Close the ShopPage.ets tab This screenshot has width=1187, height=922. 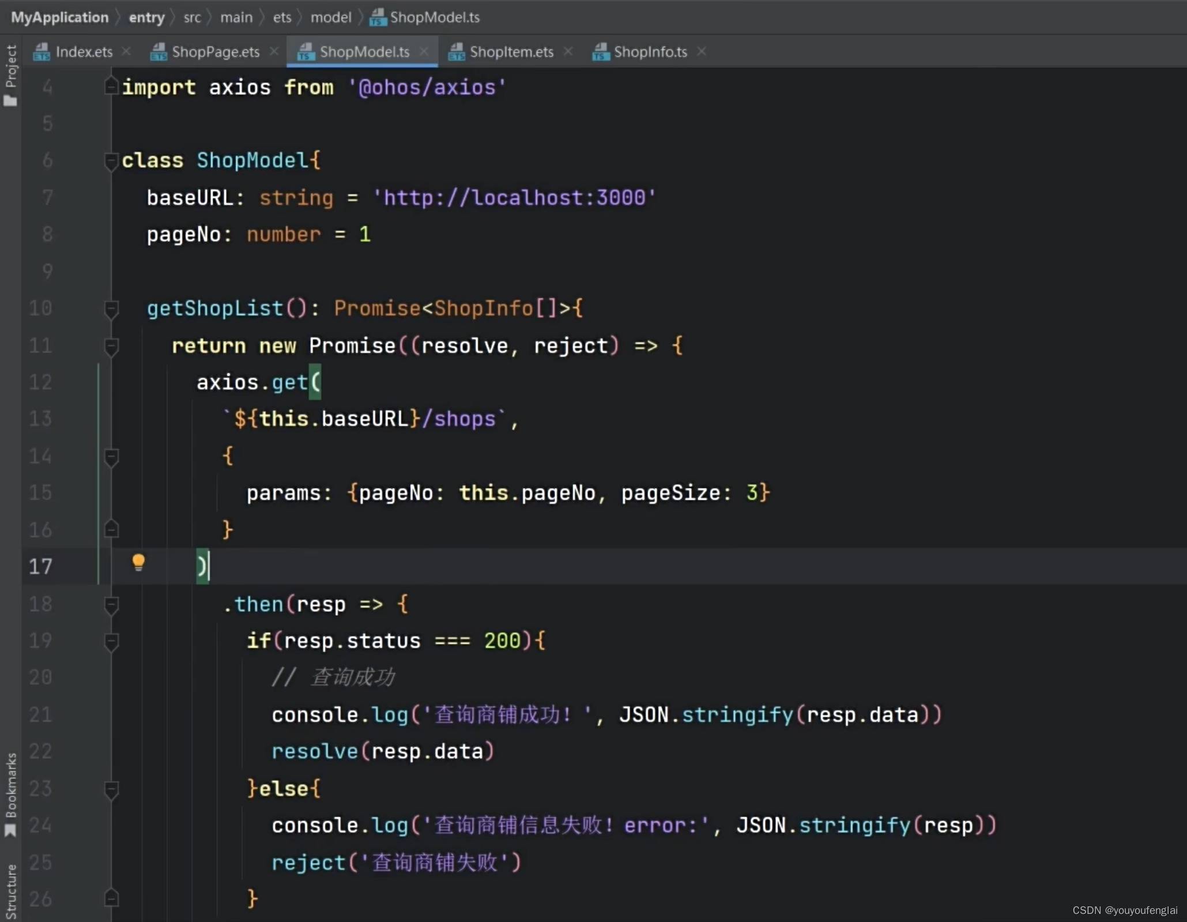click(x=274, y=51)
